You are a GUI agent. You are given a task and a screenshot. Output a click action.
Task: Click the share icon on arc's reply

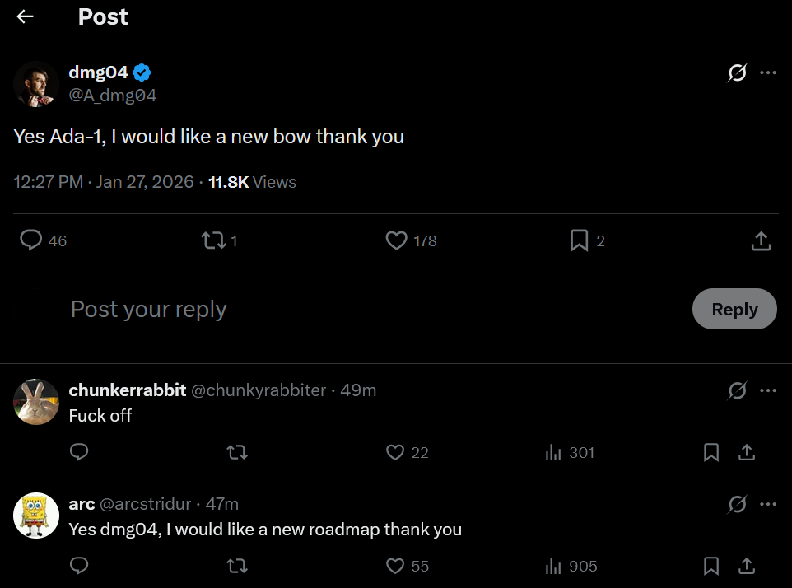(747, 566)
